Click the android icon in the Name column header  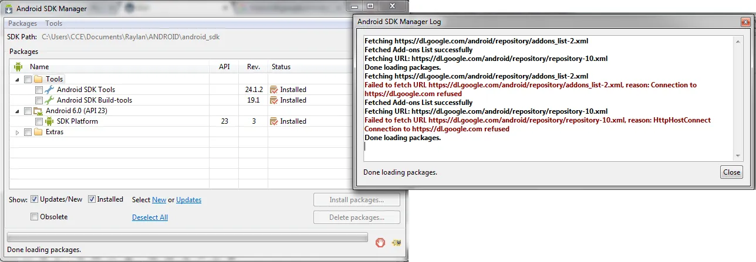pos(18,67)
